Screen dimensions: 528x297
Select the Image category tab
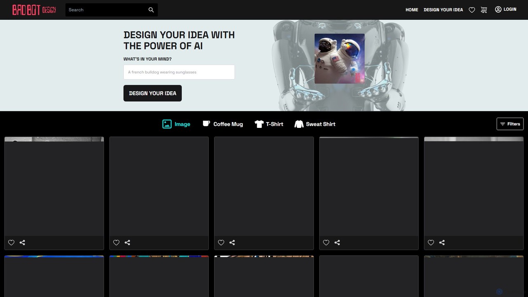click(x=176, y=124)
